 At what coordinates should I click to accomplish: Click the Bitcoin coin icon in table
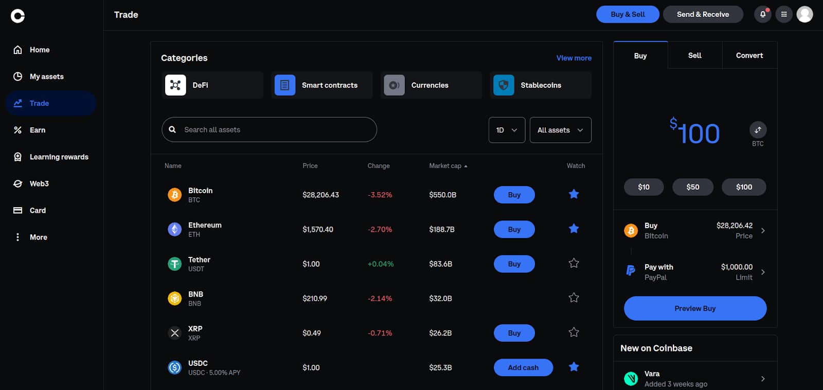[x=175, y=195]
